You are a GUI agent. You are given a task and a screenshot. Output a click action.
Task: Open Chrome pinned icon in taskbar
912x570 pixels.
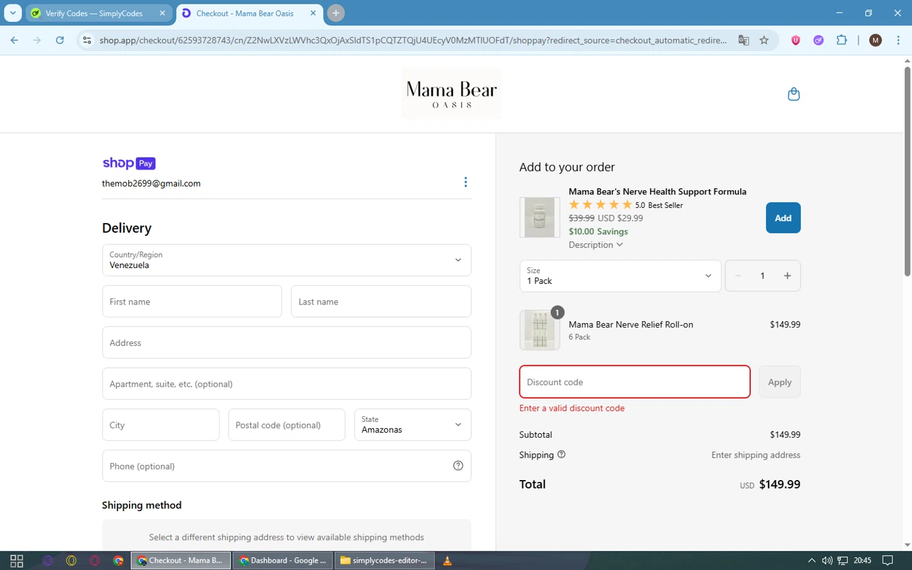point(118,560)
